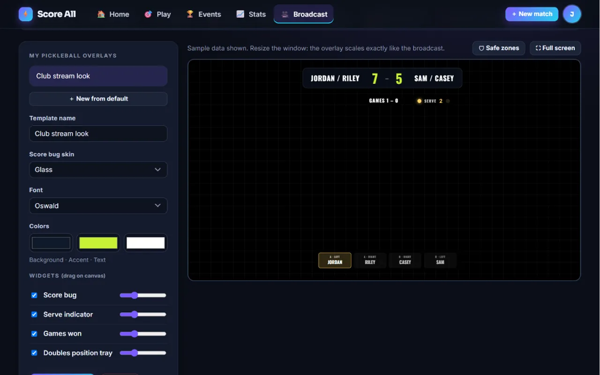Click the Template name field
600x375 pixels.
(98, 134)
